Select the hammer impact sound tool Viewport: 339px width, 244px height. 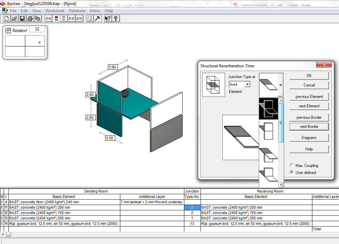[x=97, y=19]
